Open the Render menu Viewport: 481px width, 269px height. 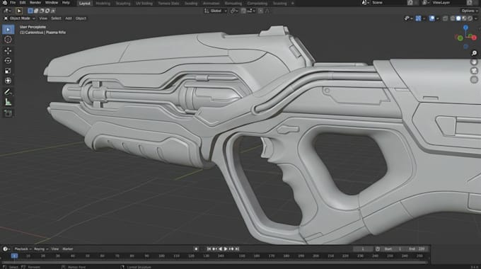pos(35,2)
